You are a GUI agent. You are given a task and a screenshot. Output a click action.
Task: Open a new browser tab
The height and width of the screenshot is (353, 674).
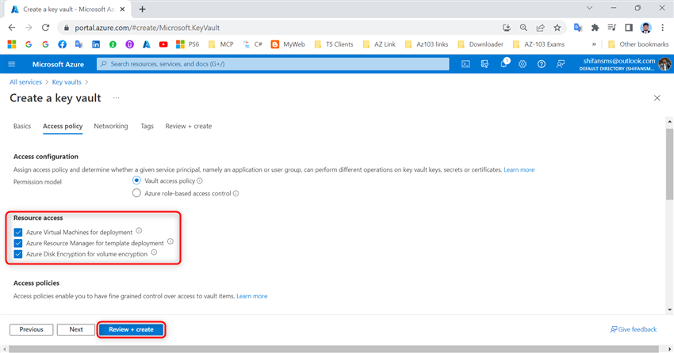tap(142, 9)
